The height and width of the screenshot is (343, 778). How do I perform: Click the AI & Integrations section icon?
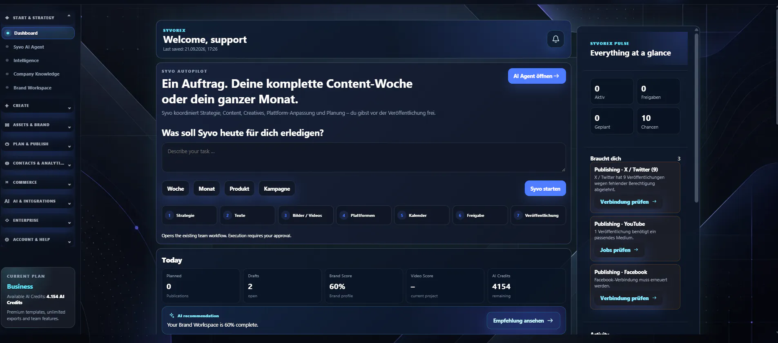point(7,201)
